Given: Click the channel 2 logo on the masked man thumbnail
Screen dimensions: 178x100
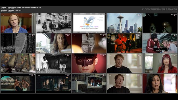Looking at the screenshot, I should (x=74, y=56).
